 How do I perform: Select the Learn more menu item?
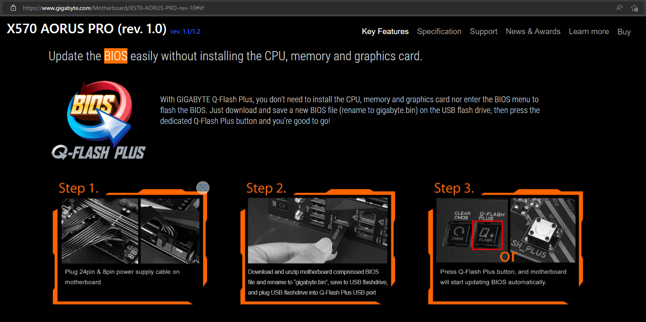(589, 32)
